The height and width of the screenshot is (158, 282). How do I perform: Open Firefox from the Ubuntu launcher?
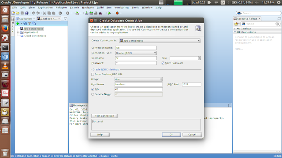point(5,28)
